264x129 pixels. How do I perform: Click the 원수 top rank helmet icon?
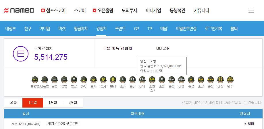230,80
